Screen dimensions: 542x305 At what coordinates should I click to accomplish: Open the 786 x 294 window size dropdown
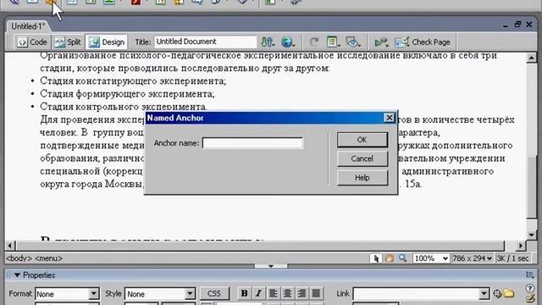click(473, 258)
